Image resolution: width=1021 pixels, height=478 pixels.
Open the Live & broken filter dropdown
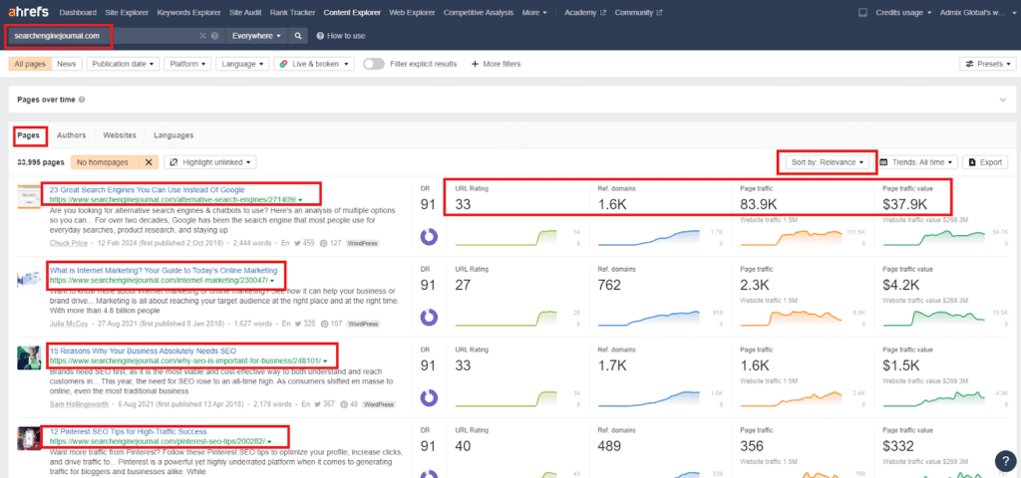[314, 64]
